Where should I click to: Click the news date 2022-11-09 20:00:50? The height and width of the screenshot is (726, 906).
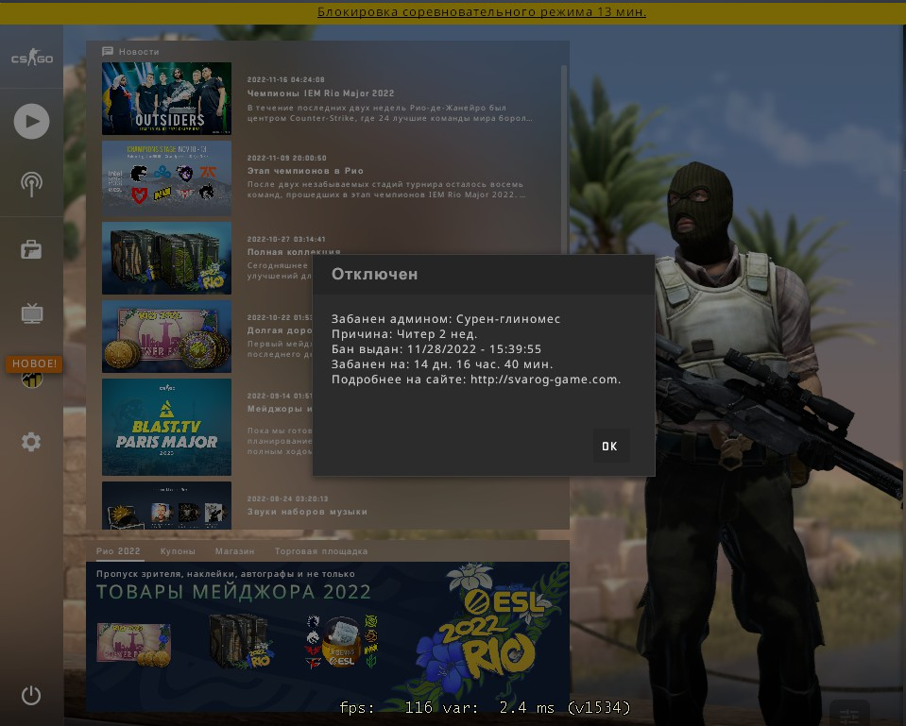(286, 158)
